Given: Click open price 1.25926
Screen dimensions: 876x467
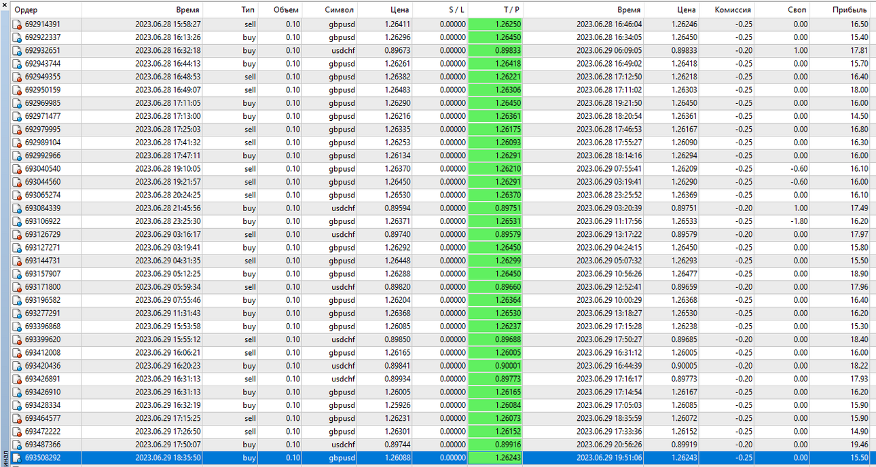Looking at the screenshot, I should pyautogui.click(x=397, y=405).
